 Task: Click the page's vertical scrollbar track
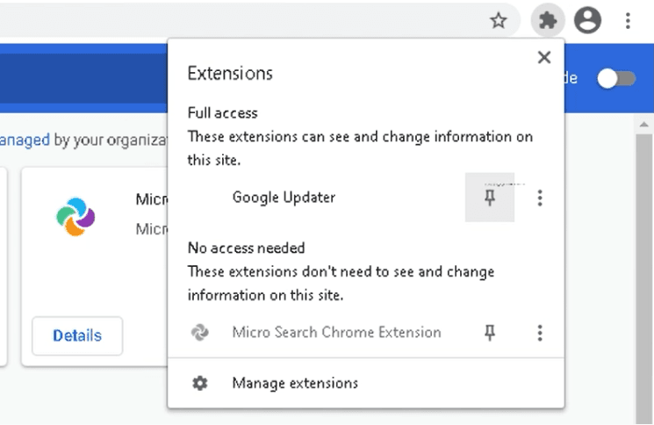645,281
